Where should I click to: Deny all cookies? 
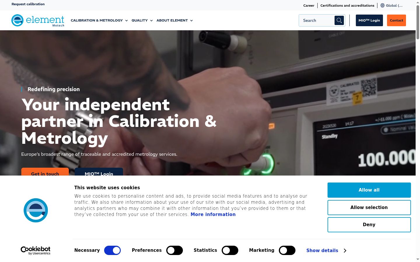tap(369, 225)
